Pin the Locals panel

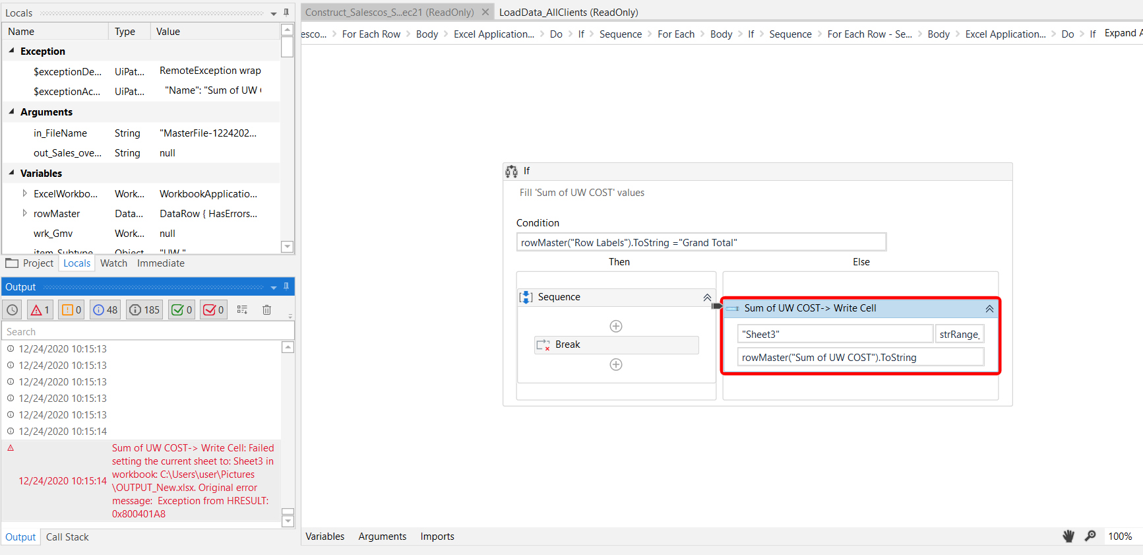[x=286, y=12]
